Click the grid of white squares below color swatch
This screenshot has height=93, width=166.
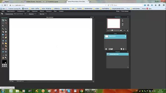[x=4, y=65]
